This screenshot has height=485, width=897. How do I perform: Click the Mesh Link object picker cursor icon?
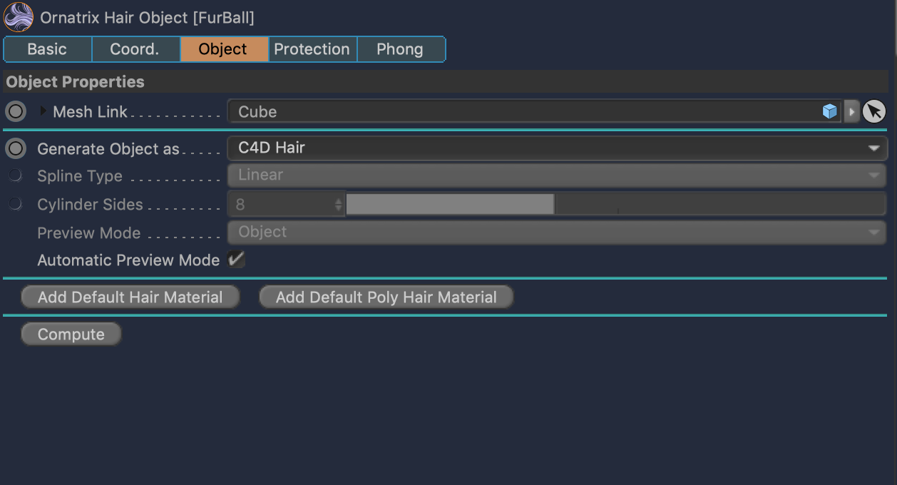click(x=874, y=112)
